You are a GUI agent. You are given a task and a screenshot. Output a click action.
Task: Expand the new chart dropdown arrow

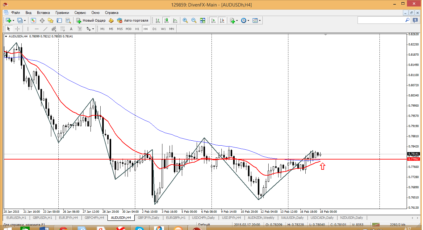click(13, 20)
